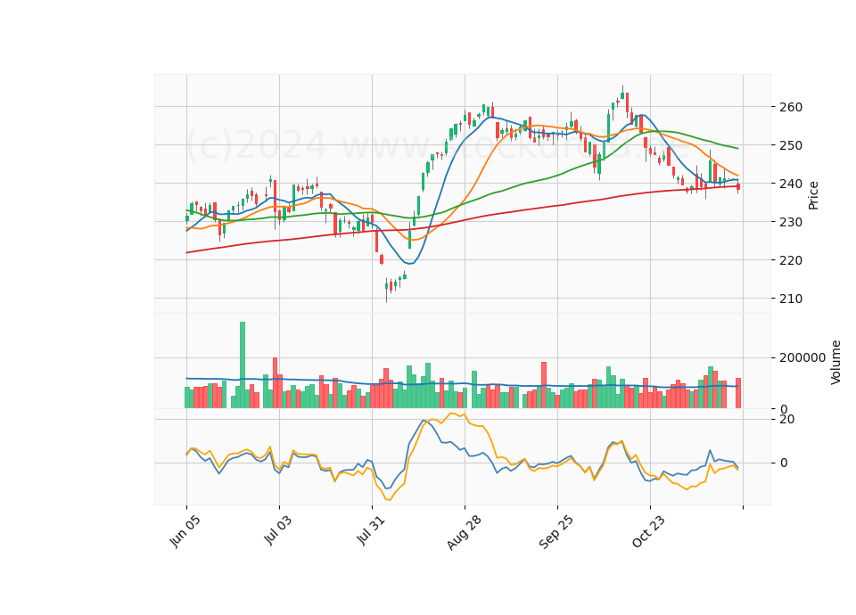Click the 250 price axis label
Image resolution: width=856 pixels, height=615 pixels.
tap(791, 145)
